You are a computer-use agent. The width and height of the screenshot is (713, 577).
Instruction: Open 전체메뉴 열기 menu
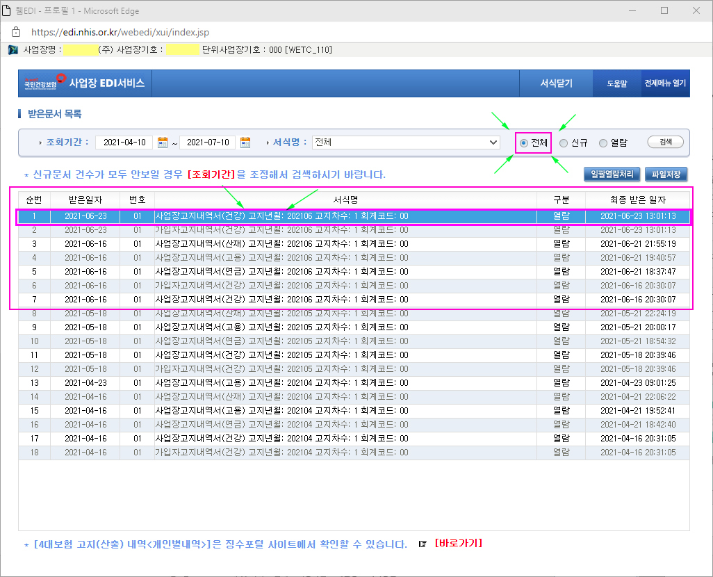665,83
